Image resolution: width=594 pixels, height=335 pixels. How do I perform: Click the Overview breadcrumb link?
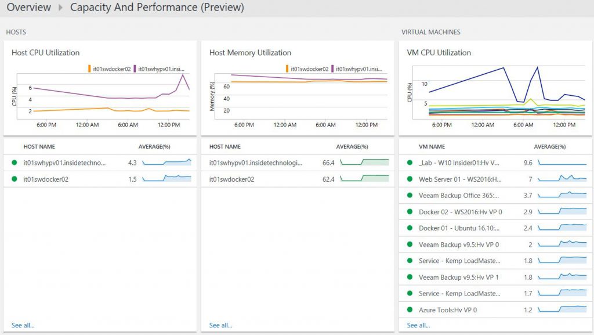tap(29, 7)
